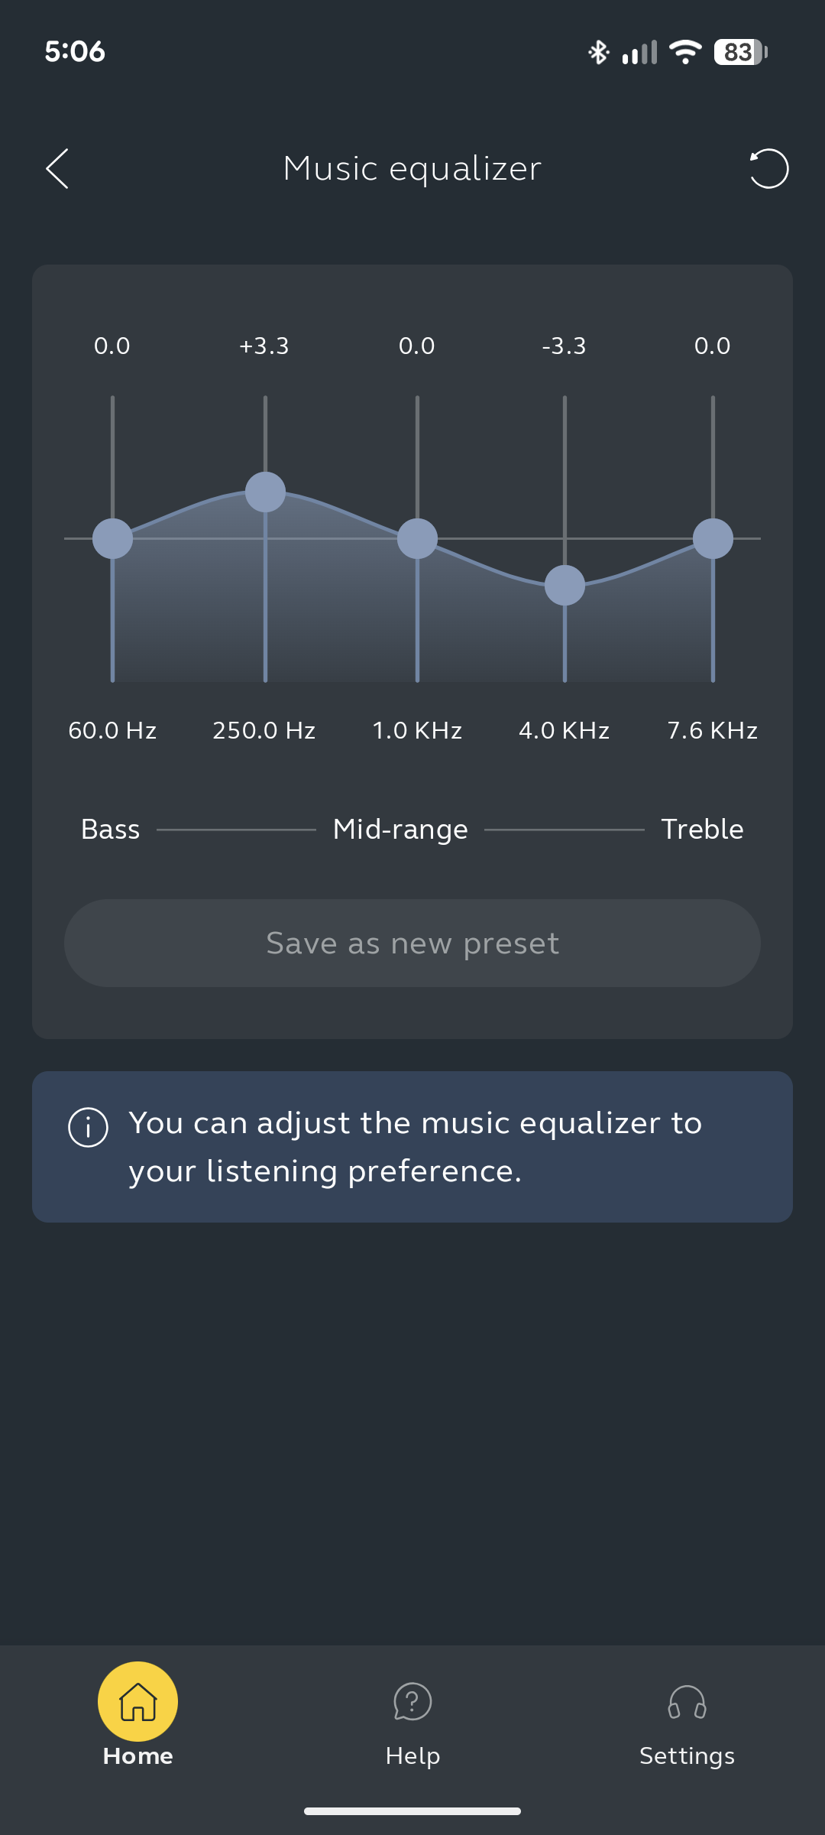Viewport: 825px width, 1835px height.
Task: Switch to the Help tab label
Action: (x=412, y=1755)
